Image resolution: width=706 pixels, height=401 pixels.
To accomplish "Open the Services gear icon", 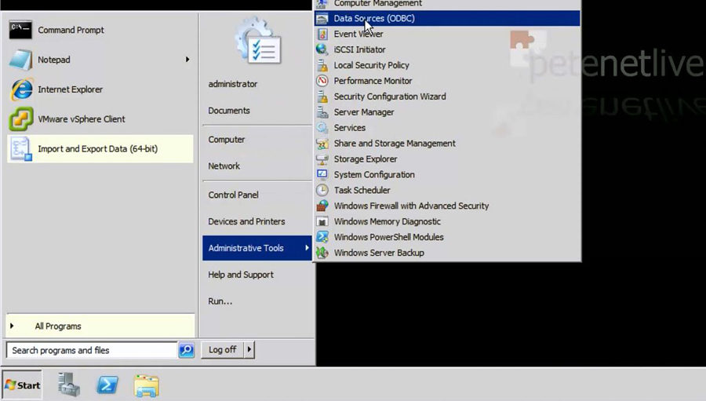I will pyautogui.click(x=322, y=127).
